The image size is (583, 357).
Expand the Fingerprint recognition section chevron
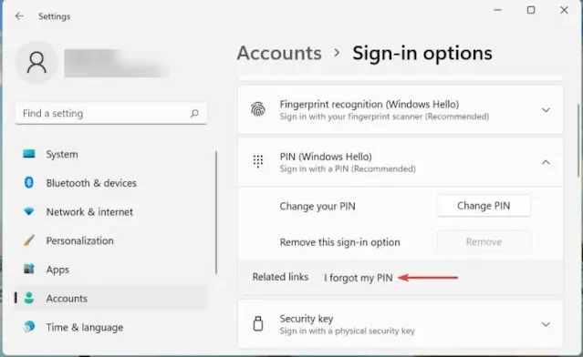pos(546,110)
